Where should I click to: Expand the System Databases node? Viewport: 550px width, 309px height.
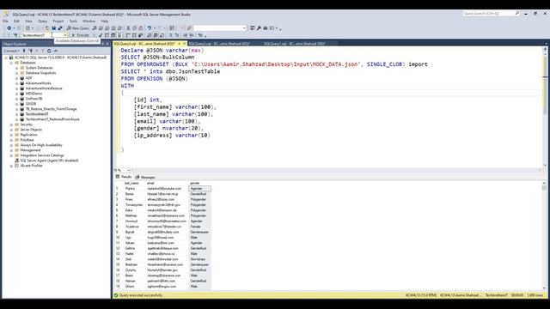coord(16,68)
